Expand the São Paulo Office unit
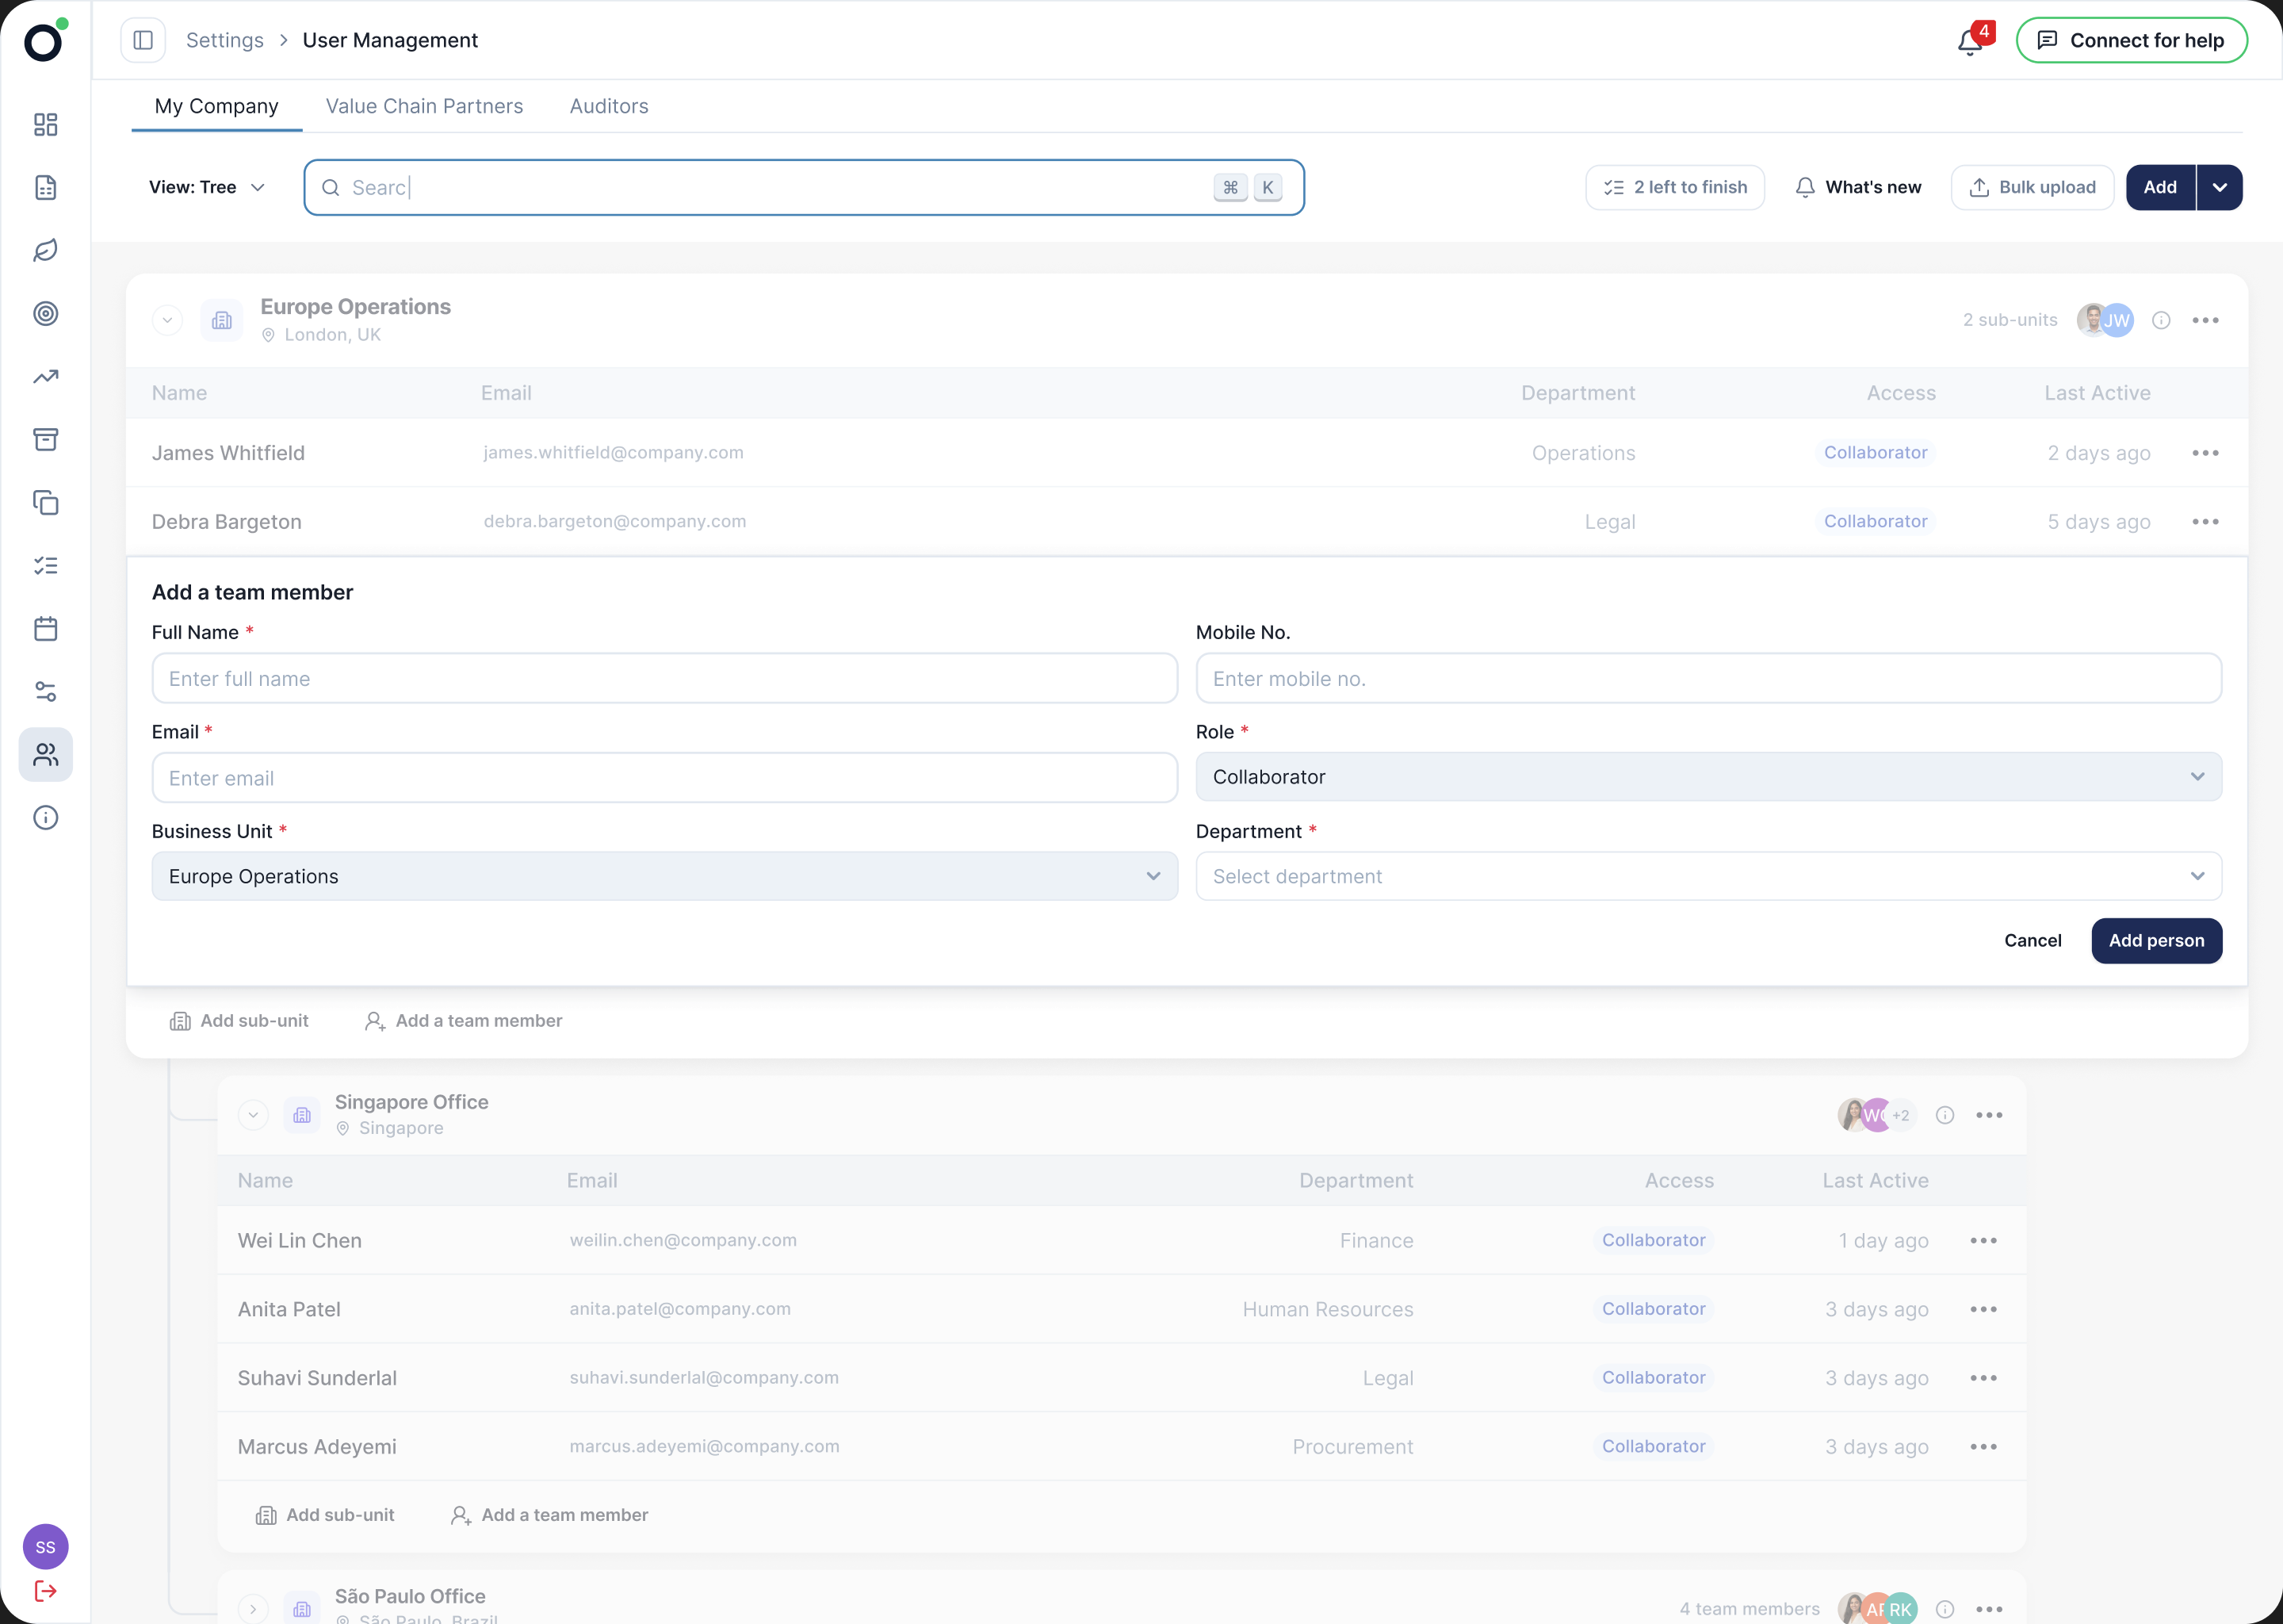The height and width of the screenshot is (1624, 2283). pyautogui.click(x=253, y=1608)
